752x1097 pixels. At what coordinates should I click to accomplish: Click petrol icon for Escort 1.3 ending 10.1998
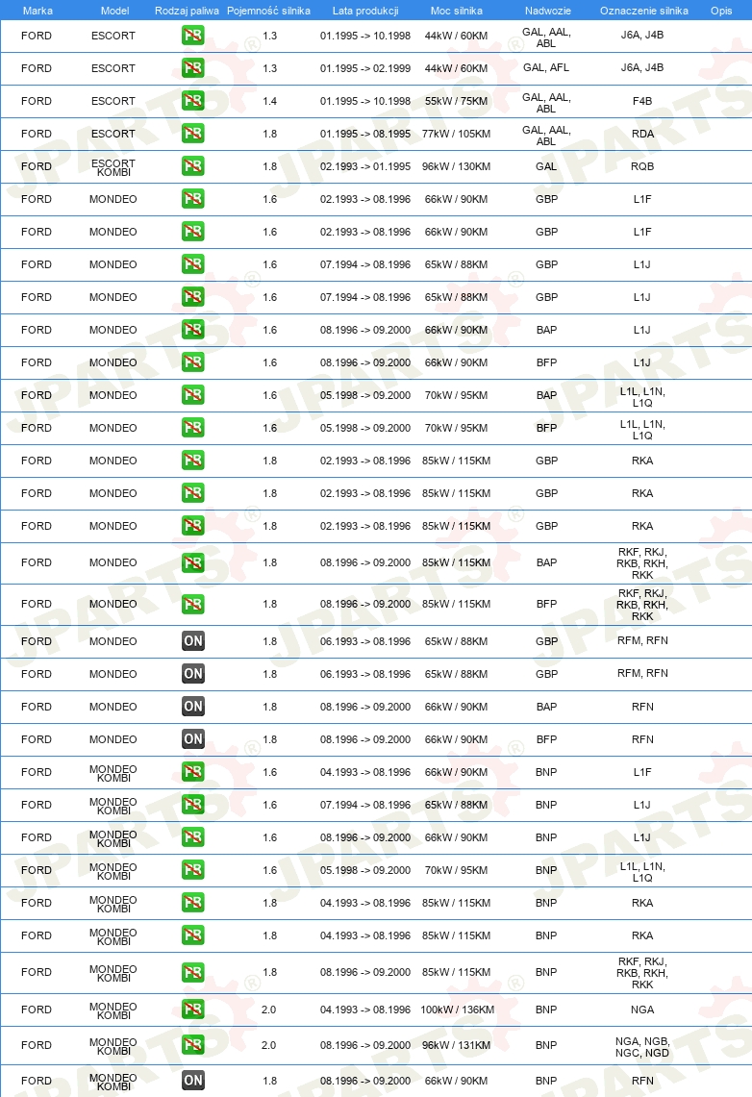(193, 36)
